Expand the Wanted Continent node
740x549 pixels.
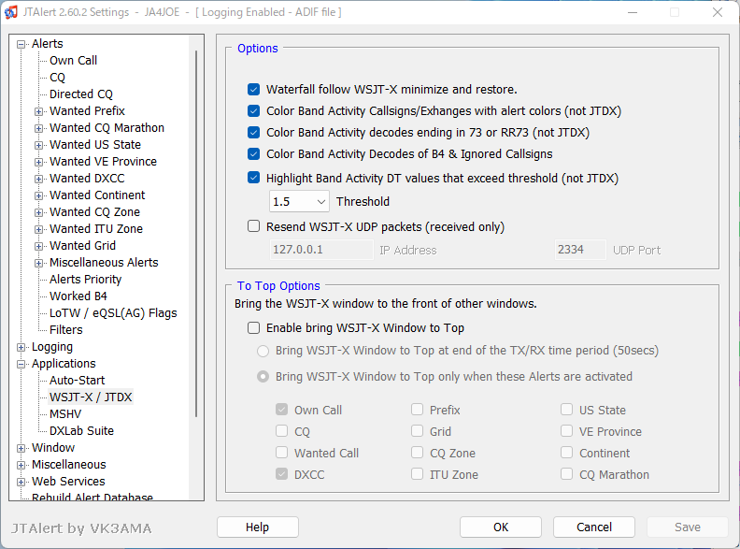pyautogui.click(x=38, y=196)
